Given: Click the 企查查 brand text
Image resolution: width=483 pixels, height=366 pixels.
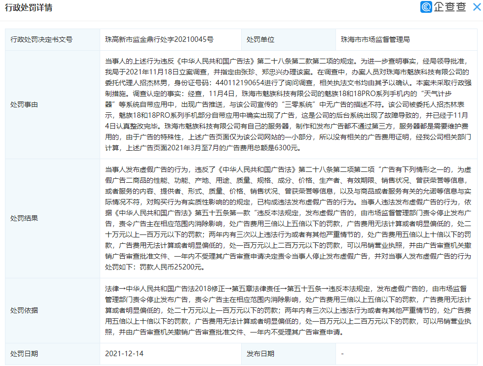Looking at the screenshot, I should [x=450, y=7].
